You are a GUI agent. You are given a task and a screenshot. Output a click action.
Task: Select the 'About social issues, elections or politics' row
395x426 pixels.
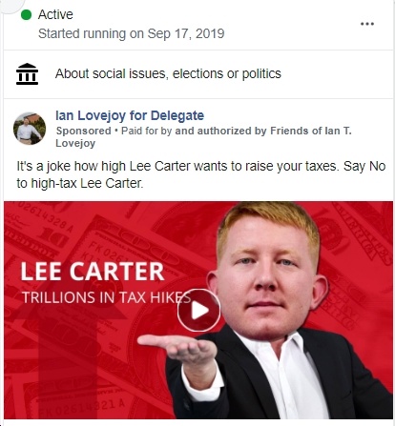[x=198, y=74]
